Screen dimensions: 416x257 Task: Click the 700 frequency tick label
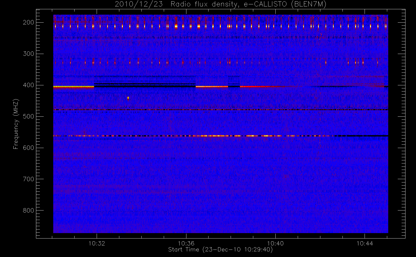28,179
